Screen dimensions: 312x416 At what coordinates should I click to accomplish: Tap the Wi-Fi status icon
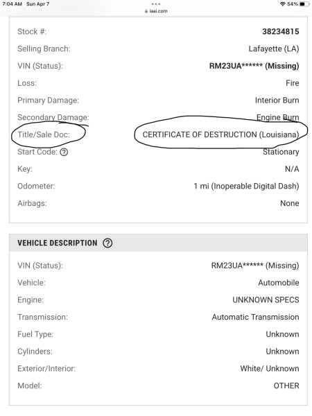(x=283, y=4)
